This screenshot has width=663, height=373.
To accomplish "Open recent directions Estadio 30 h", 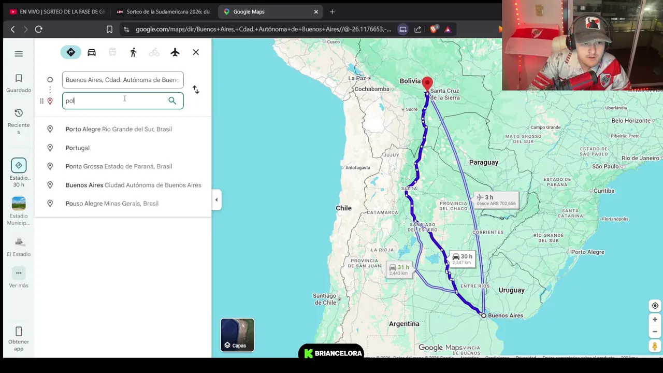I will (19, 173).
